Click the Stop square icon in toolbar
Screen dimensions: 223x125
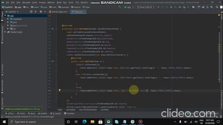point(188,7)
